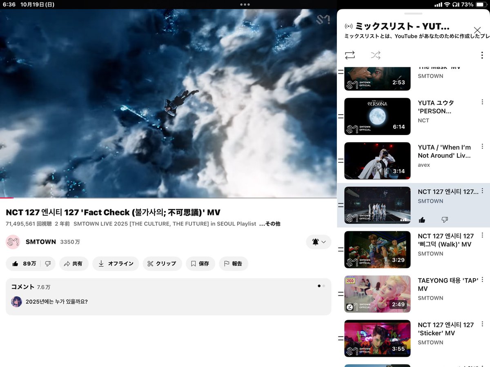Select 'YUTA ユウタ PERSON...' title
Screen dimensions: 490x367
click(436, 107)
